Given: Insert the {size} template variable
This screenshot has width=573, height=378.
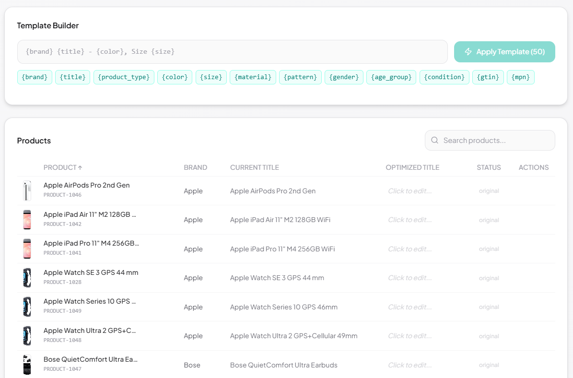Looking at the screenshot, I should [x=211, y=77].
